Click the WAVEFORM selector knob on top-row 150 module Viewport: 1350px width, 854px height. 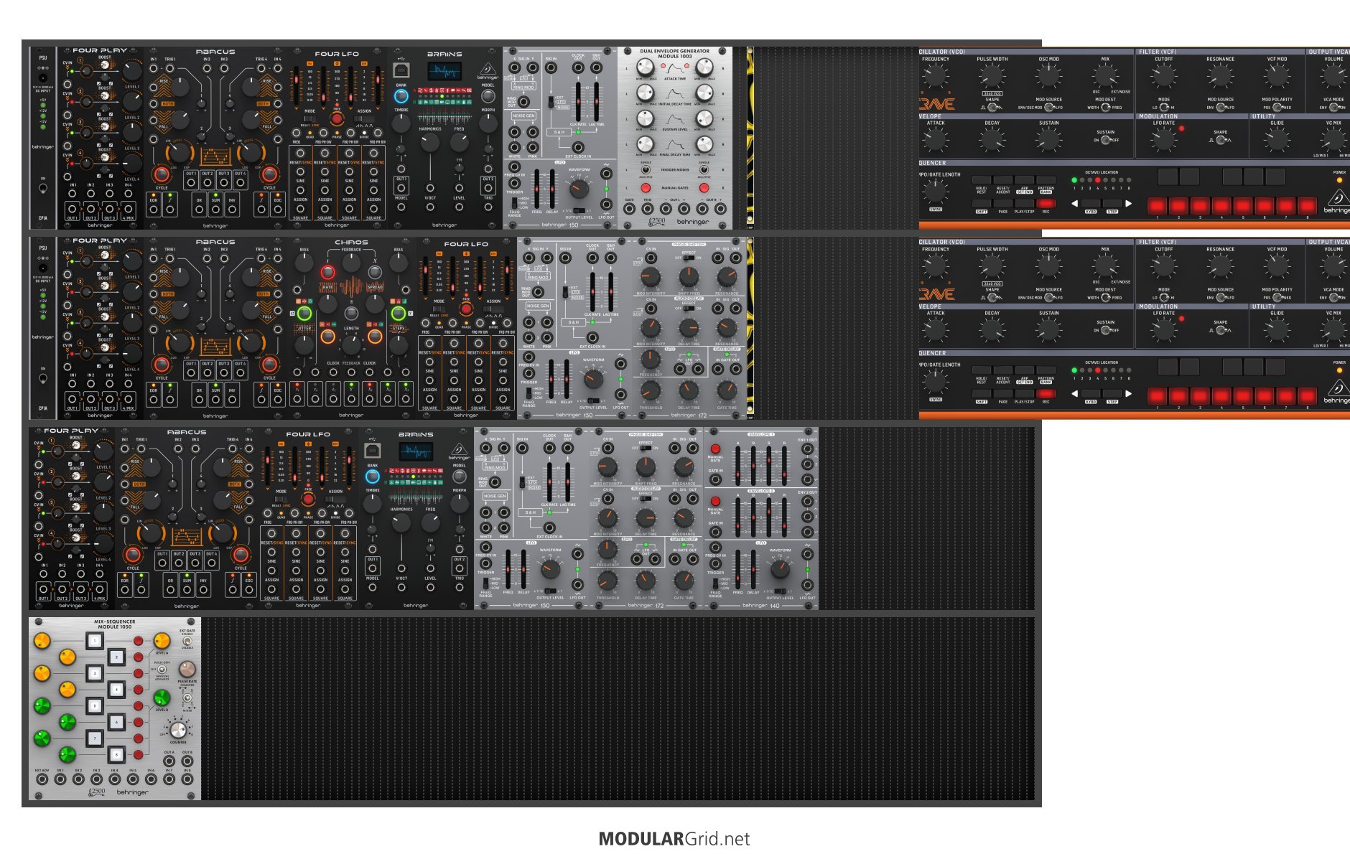(x=579, y=189)
